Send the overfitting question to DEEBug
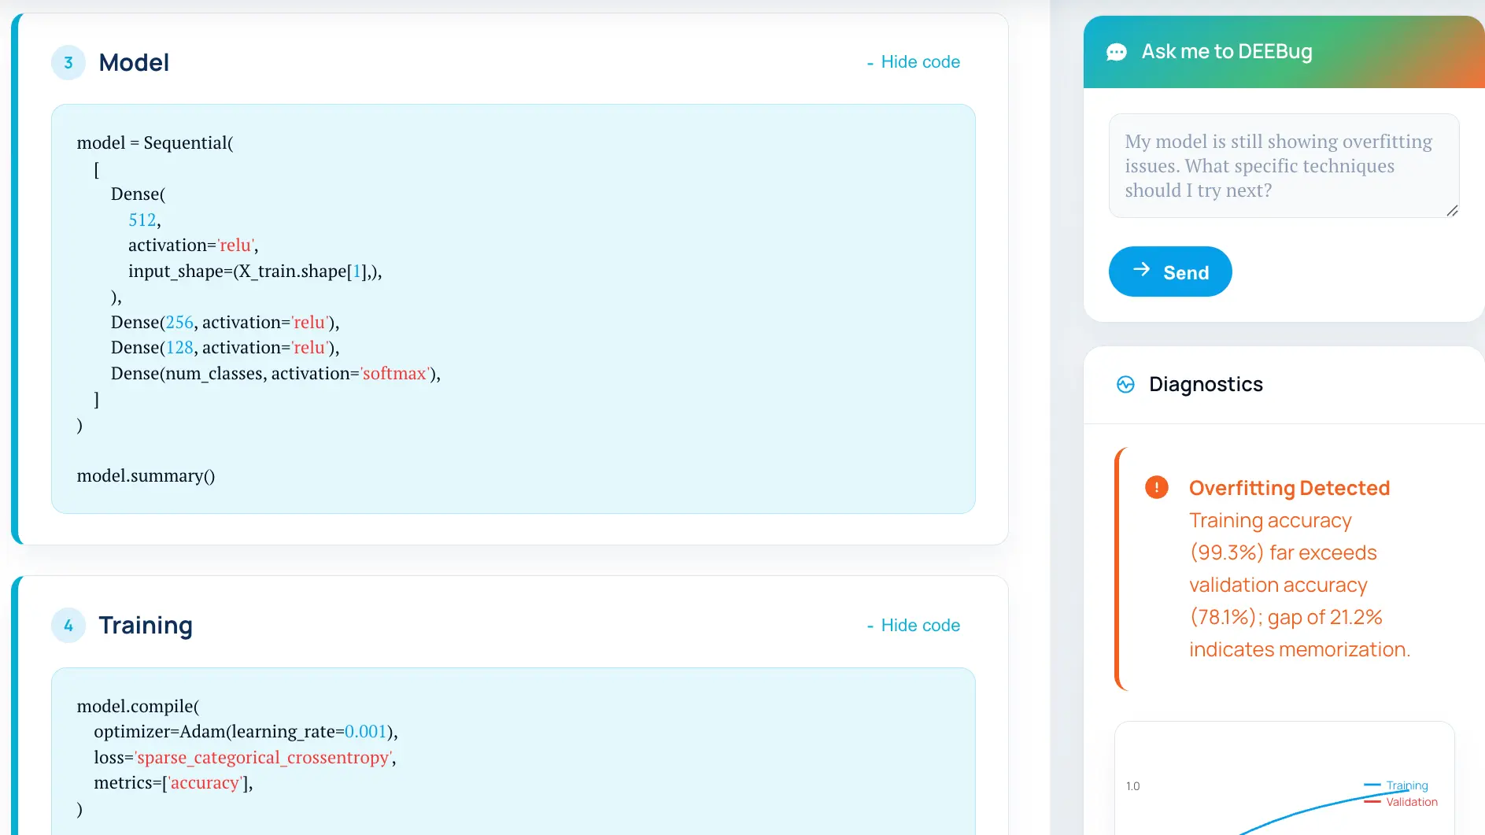 pos(1169,272)
